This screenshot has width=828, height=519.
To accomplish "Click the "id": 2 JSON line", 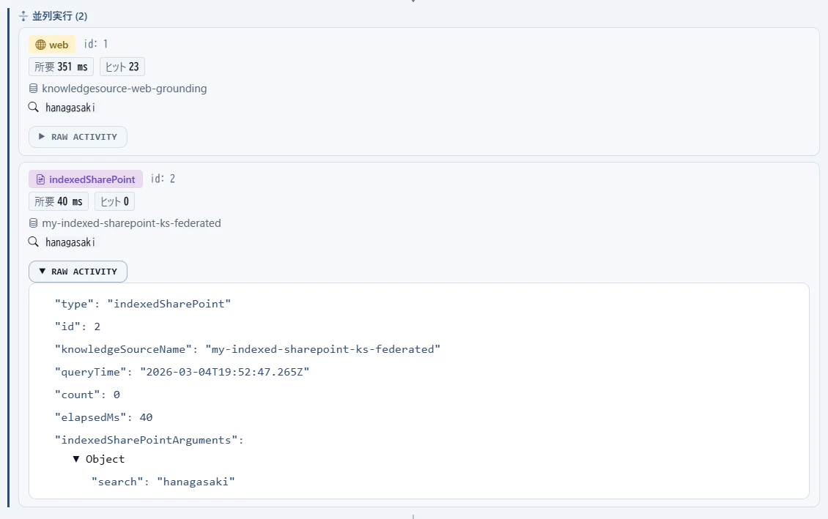I will point(78,326).
